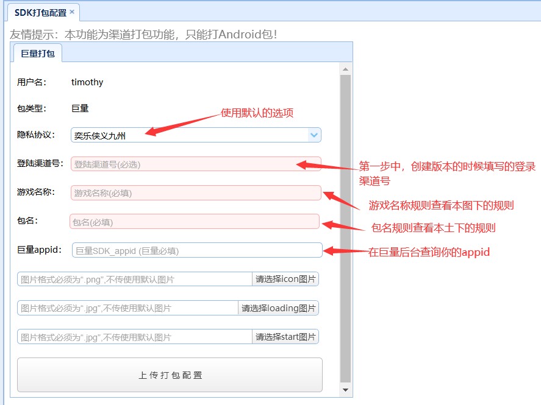This screenshot has height=405, width=541.
Task: Select the 巨量打包 tab
Action: (x=38, y=54)
